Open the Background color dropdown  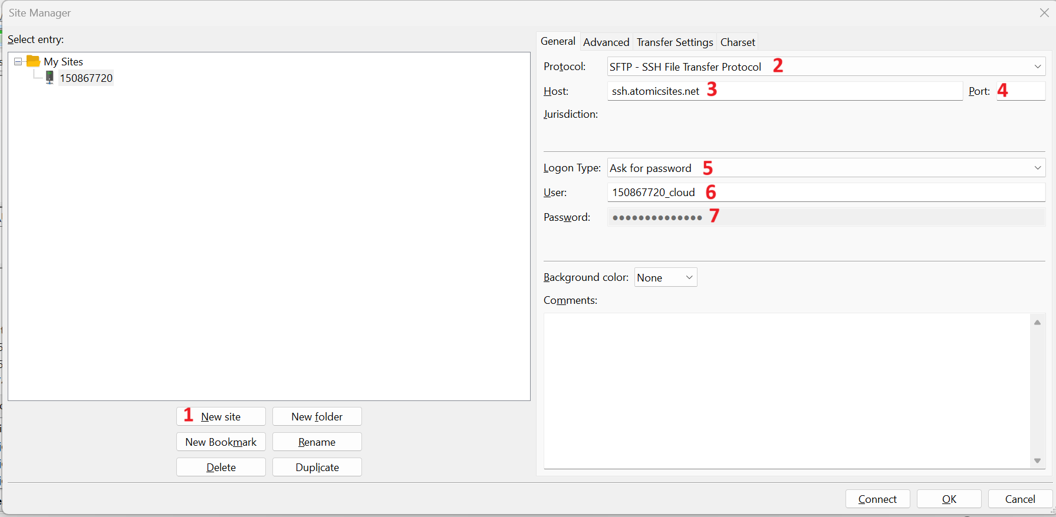(666, 277)
